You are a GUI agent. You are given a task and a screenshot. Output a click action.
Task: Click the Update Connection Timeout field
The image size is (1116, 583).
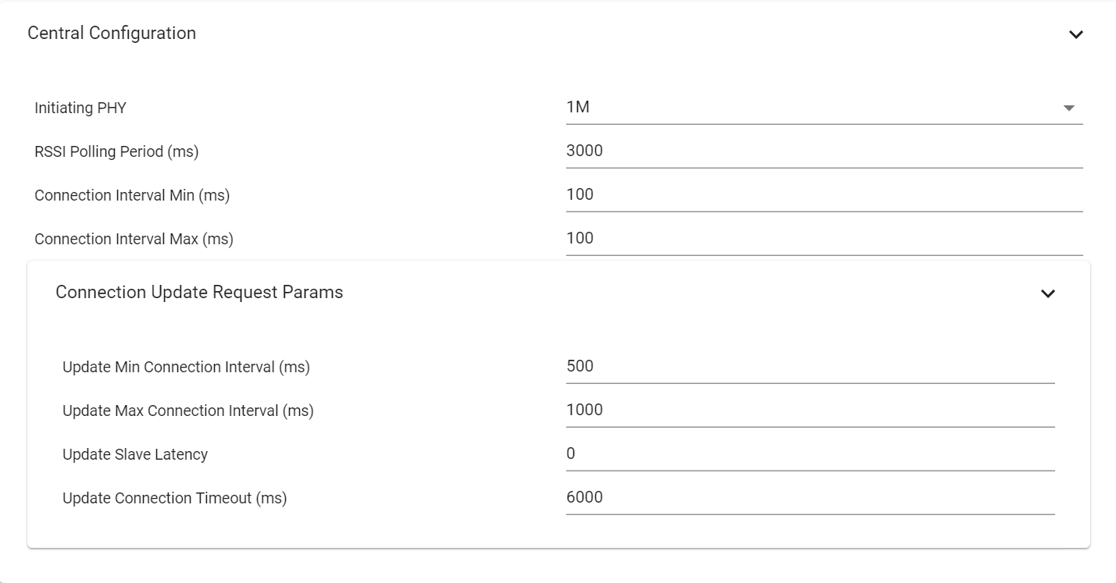click(x=810, y=498)
